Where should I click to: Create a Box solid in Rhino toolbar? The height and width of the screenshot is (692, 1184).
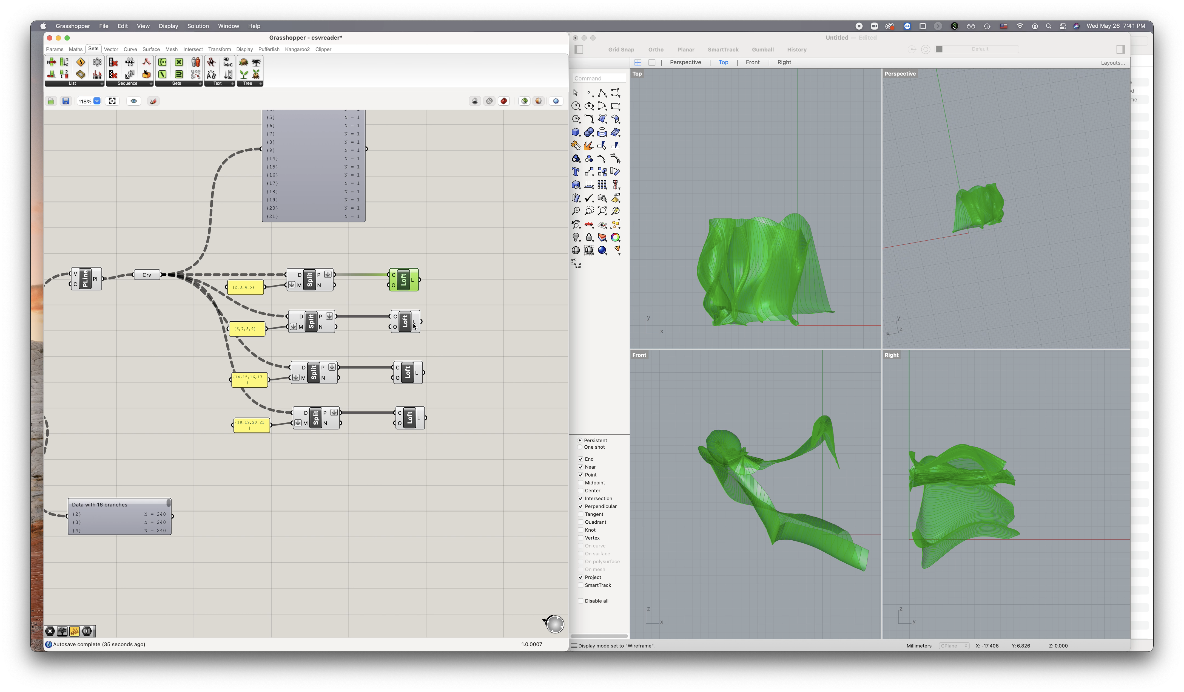click(x=576, y=132)
